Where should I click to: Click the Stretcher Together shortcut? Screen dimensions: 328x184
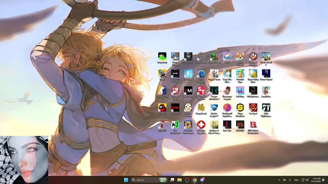pos(201,128)
